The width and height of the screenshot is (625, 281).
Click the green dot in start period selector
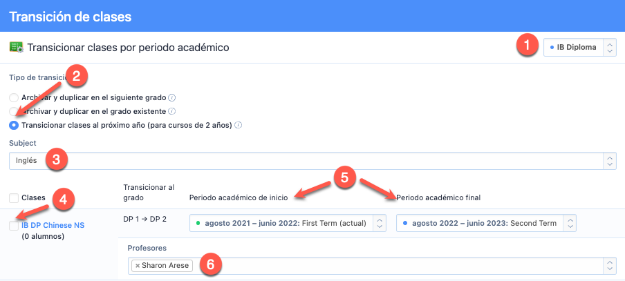(x=198, y=223)
